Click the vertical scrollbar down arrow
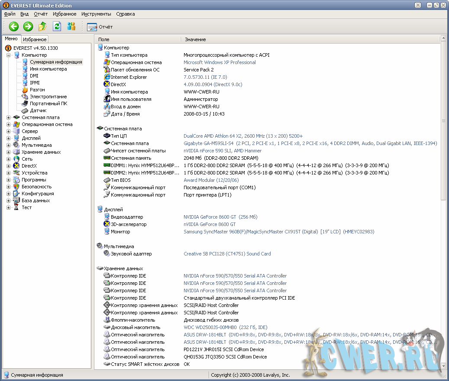 point(443,365)
